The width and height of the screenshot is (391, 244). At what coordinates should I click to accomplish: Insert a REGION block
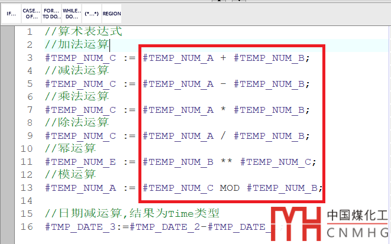tap(112, 14)
